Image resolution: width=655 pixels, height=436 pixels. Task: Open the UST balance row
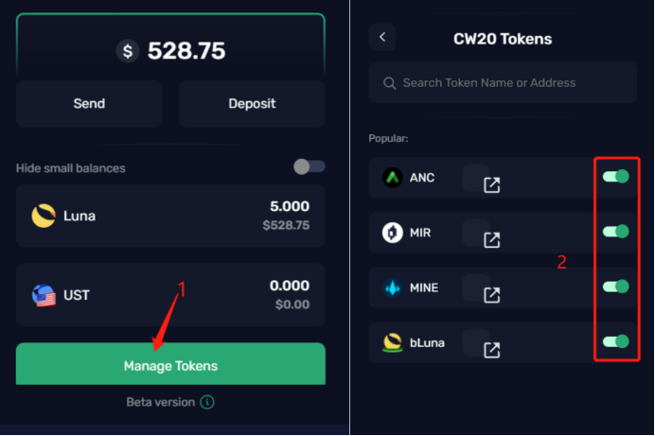(x=170, y=295)
